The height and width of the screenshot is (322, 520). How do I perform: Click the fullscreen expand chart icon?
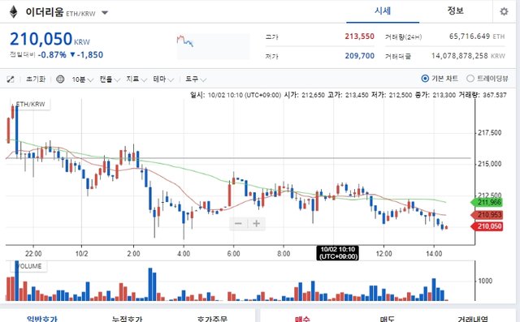coord(11,79)
